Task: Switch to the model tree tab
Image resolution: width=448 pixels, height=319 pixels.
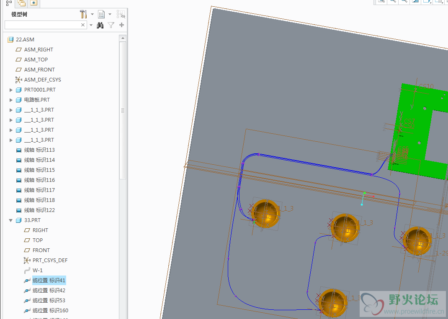Action: (9, 3)
